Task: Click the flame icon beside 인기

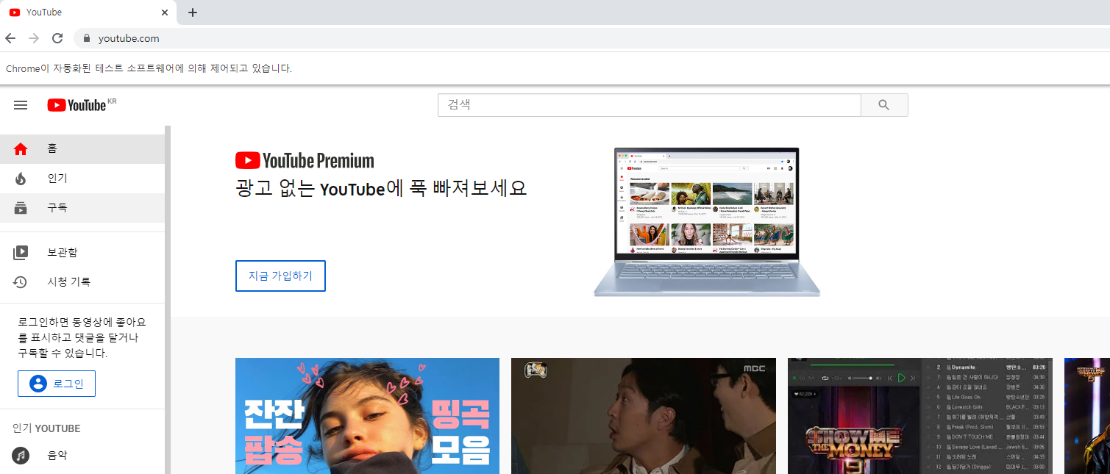Action: (21, 179)
